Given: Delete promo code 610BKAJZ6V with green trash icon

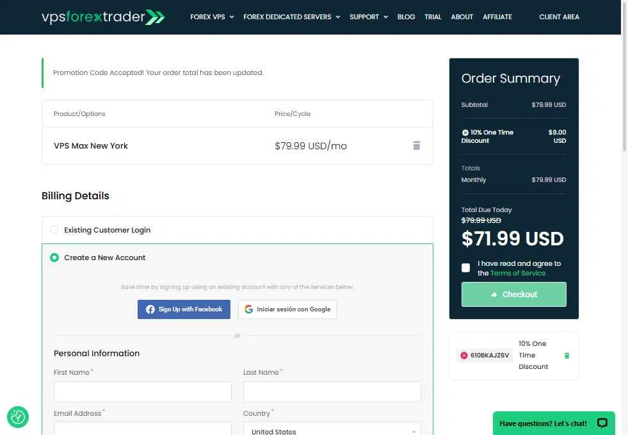Looking at the screenshot, I should pyautogui.click(x=567, y=356).
